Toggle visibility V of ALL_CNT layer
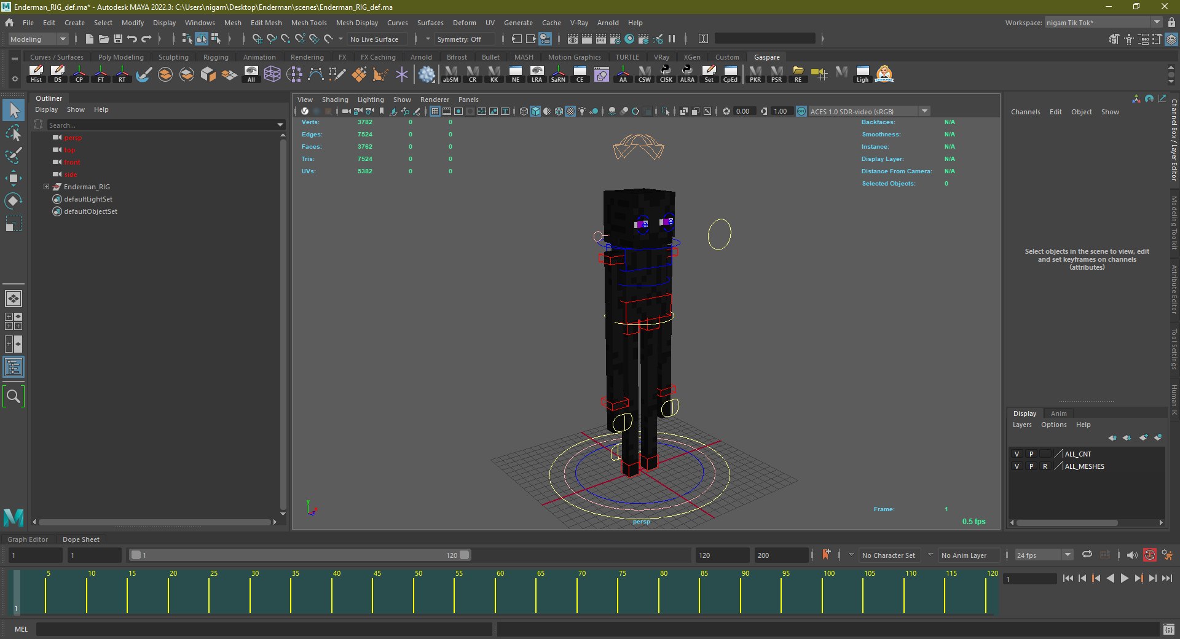The image size is (1180, 639). click(x=1017, y=454)
